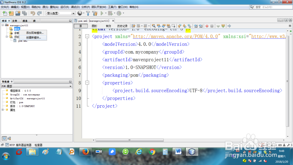
Task: Switch to the 服务 services tab
Action: point(25,21)
